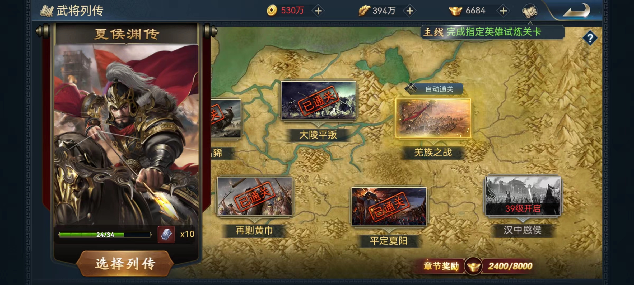Select the 羌族之战 stage thumbnail
Viewport: 634px width, 285px height.
[x=433, y=118]
